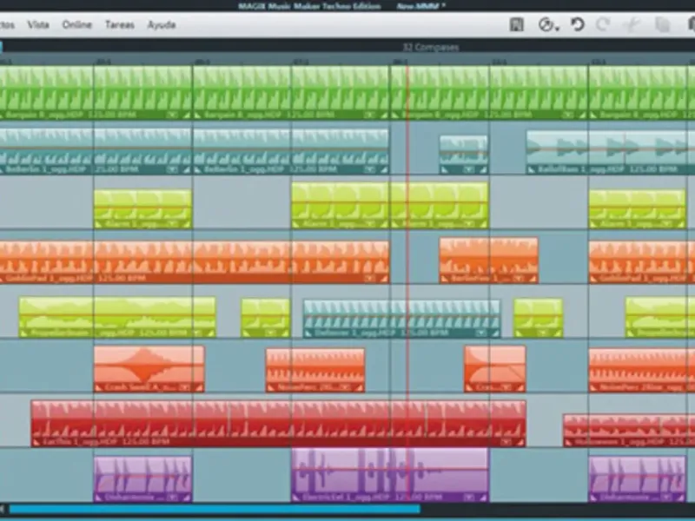
Task: Open the Vista menu
Action: coord(38,25)
